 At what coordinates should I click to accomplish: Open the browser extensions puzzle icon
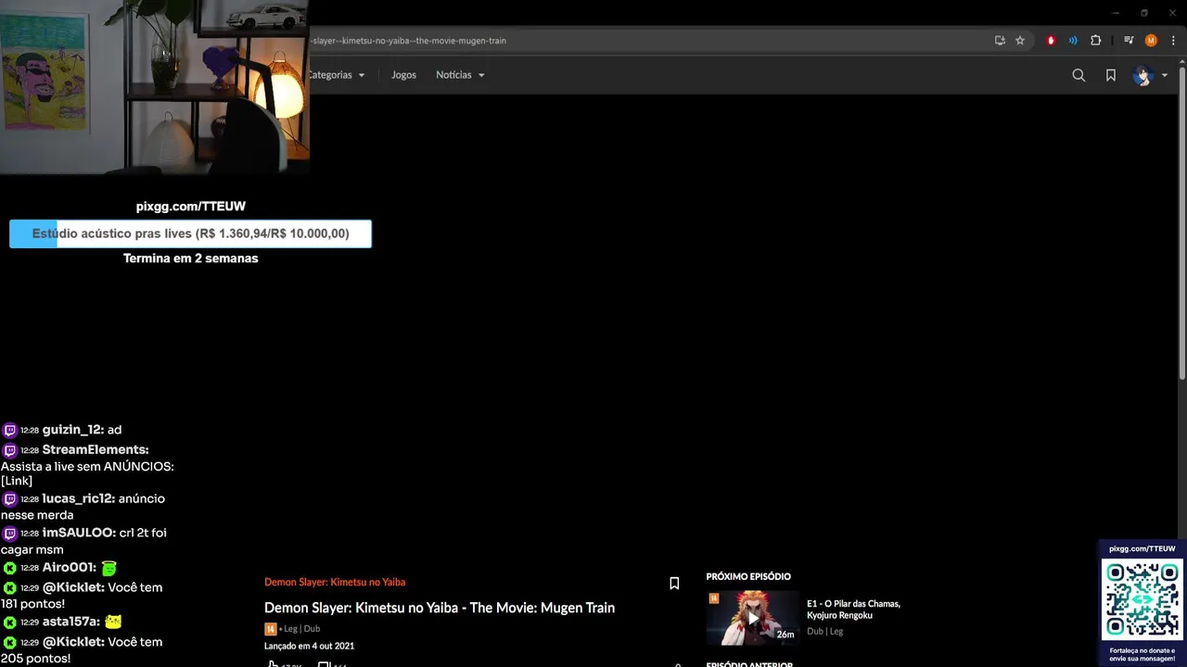[1096, 41]
